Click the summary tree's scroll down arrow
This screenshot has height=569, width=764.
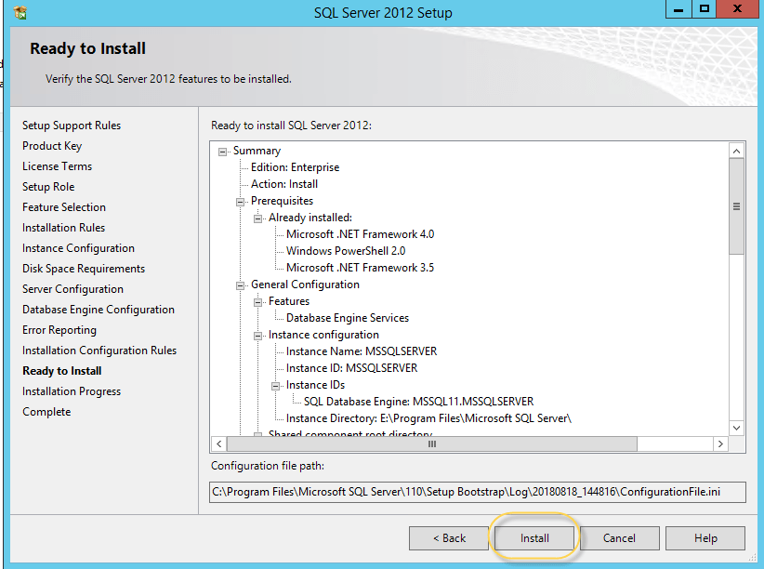(x=736, y=428)
